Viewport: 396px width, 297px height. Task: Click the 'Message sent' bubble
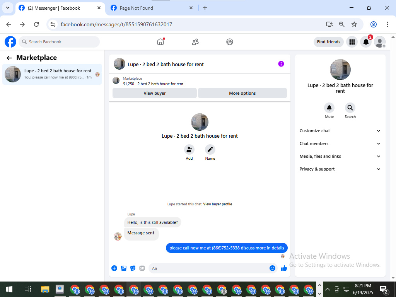click(x=141, y=234)
